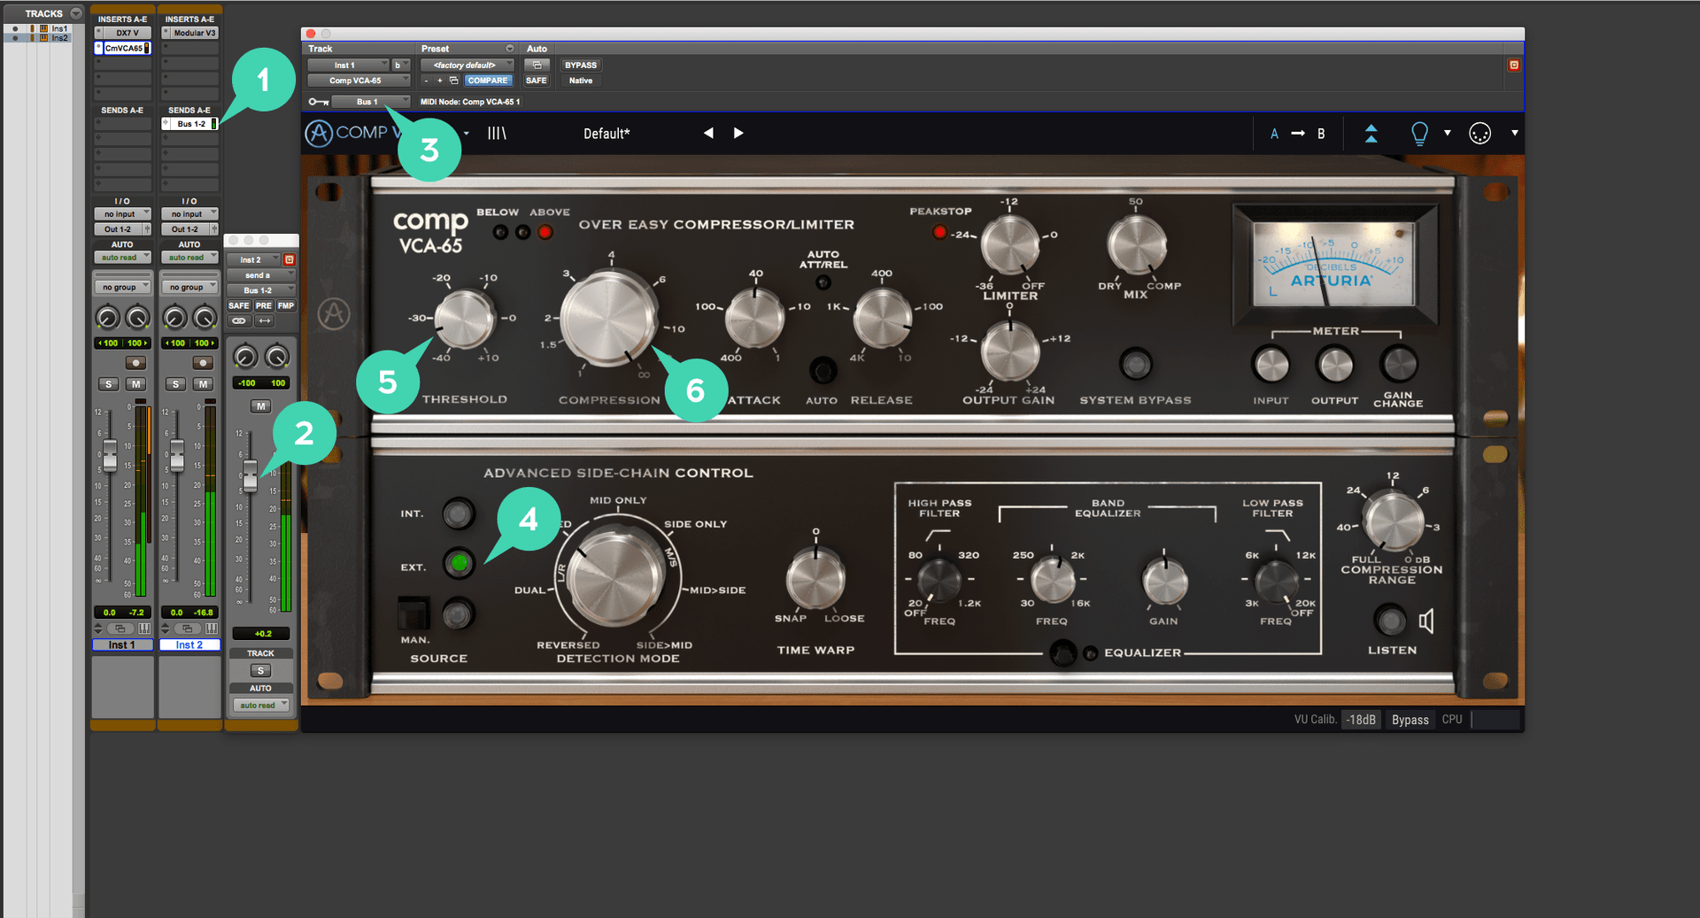Open Inst 2 auto read dropdown
Screen dimensions: 1700x918
click(189, 258)
